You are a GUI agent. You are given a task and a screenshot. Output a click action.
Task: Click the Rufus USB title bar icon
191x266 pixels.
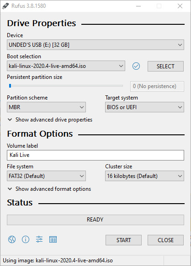(5, 6)
